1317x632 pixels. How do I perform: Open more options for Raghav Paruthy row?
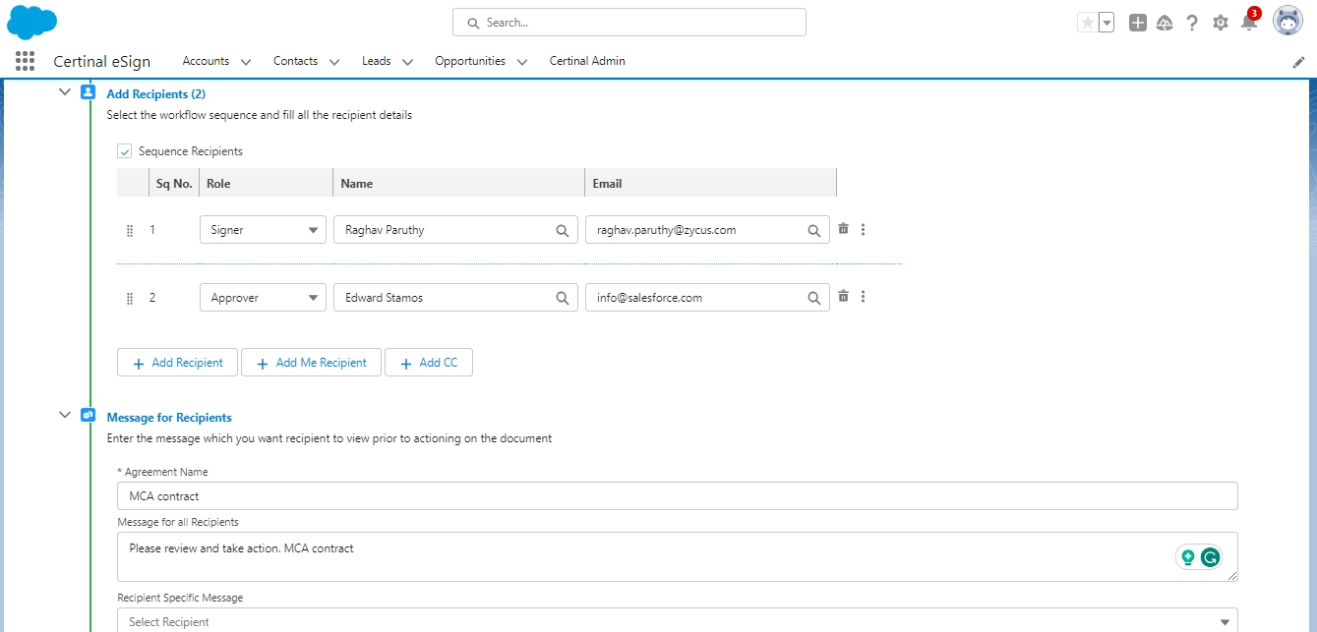pyautogui.click(x=864, y=229)
